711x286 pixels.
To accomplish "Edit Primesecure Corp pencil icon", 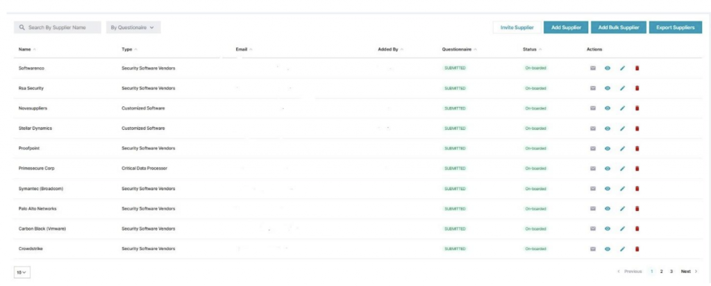I will [x=623, y=168].
